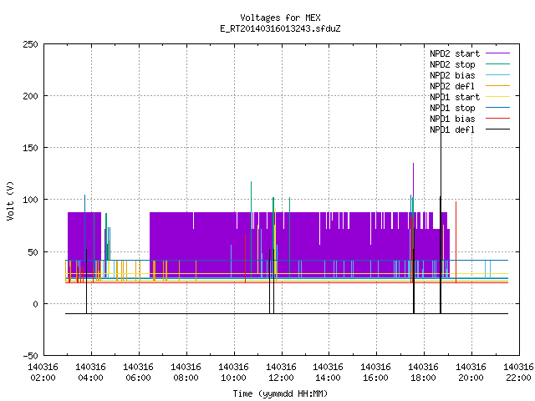Click the x-axis tick label 140316 16:00
Image resolution: width=535 pixels, height=401 pixels.
coord(375,373)
